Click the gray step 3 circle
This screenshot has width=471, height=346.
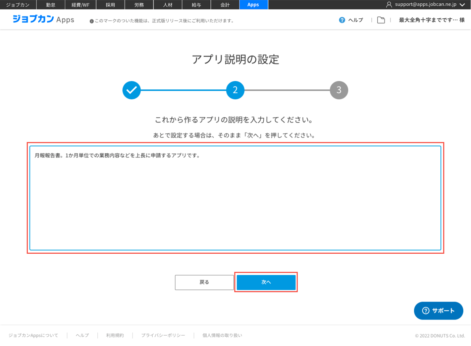pyautogui.click(x=339, y=90)
